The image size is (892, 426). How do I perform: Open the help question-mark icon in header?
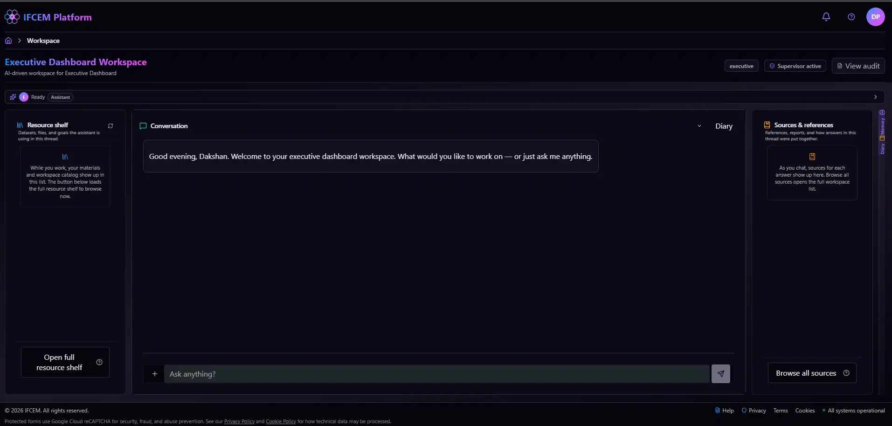[x=851, y=17]
